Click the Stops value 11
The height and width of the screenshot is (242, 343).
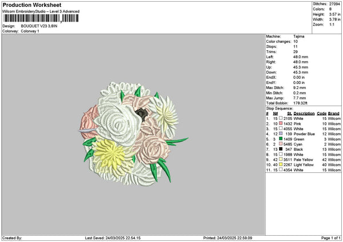[x=296, y=47]
